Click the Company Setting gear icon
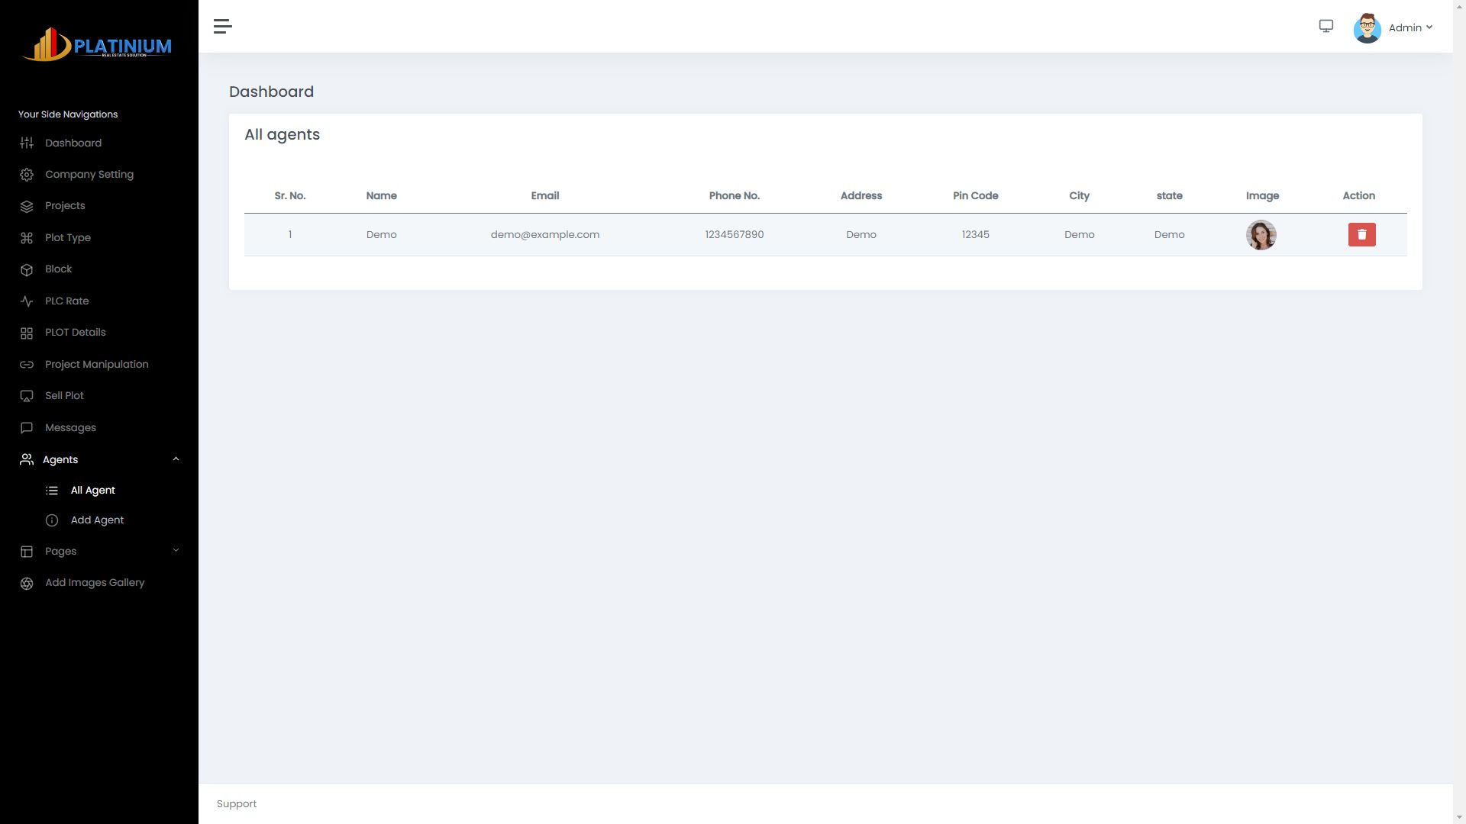Image resolution: width=1466 pixels, height=824 pixels. (x=27, y=175)
